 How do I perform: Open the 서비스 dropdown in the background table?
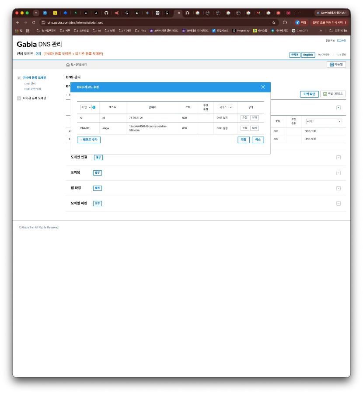tap(324, 121)
